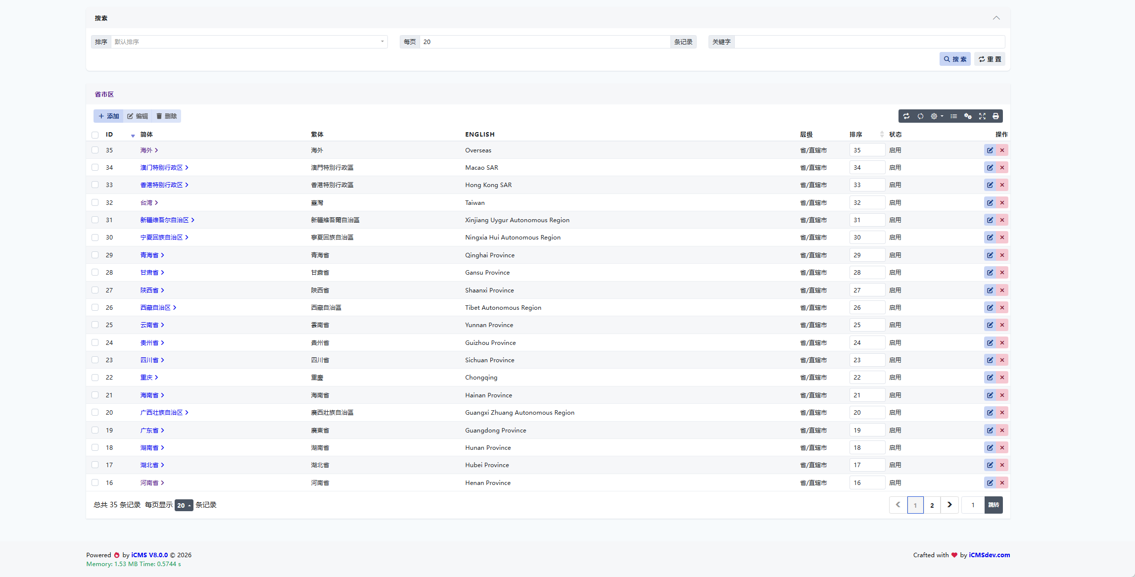Click the double-gears icon in the dark toolbar
The height and width of the screenshot is (577, 1135).
(x=968, y=116)
